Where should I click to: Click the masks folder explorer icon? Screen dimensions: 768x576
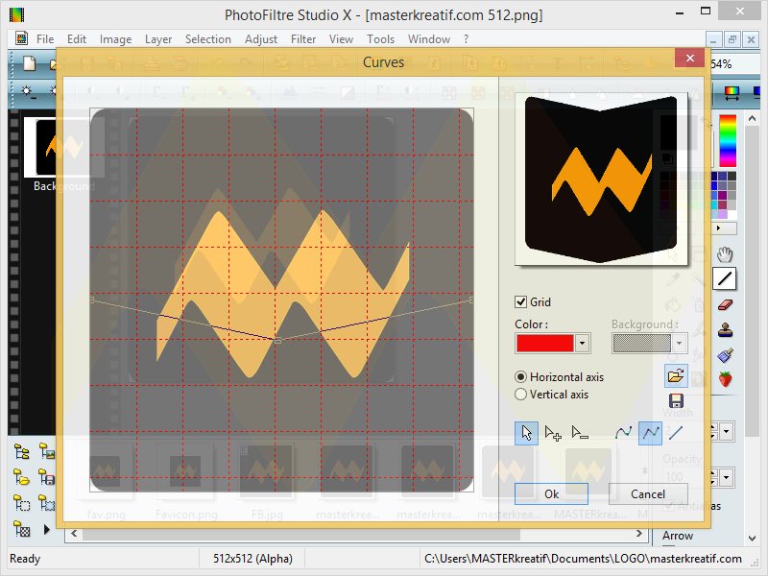(x=47, y=503)
